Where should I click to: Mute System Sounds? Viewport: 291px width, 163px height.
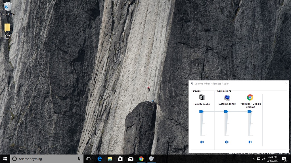(x=227, y=142)
